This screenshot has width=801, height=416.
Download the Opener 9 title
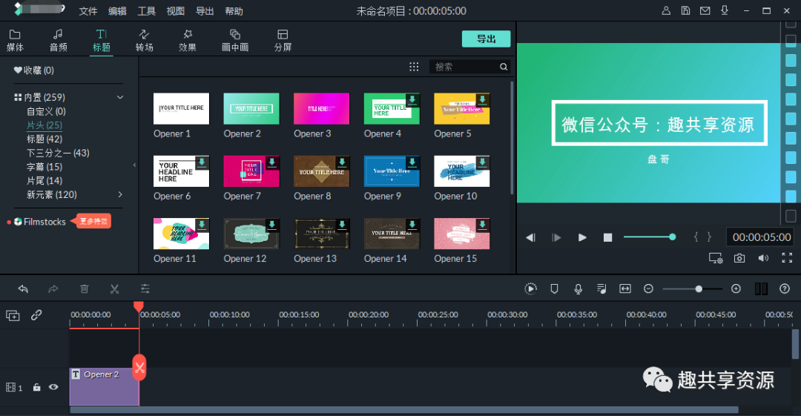412,162
